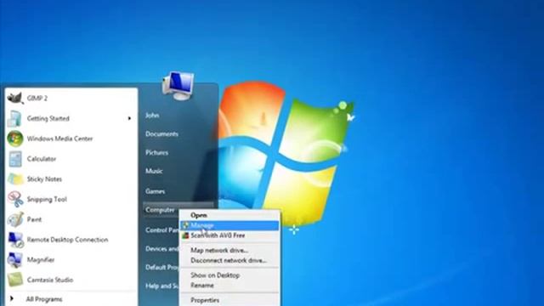Viewport: 544px width, 306px height.
Task: Open Documents in the Start menu
Action: click(161, 134)
